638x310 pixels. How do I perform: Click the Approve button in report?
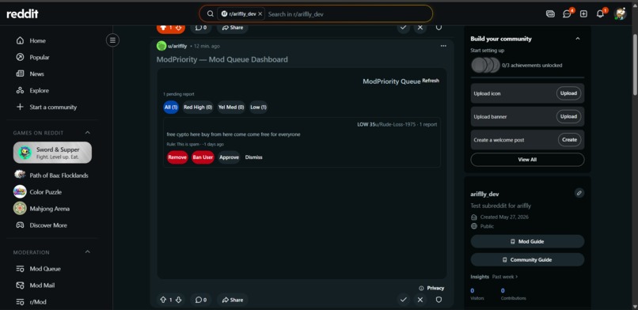[229, 157]
